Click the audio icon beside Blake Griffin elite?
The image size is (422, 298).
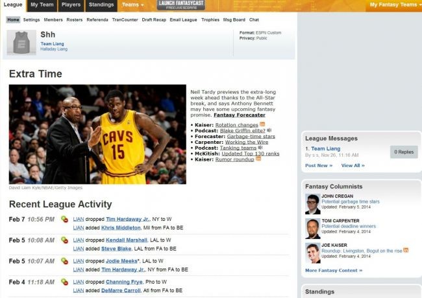269,130
